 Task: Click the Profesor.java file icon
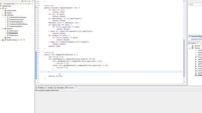point(8,35)
